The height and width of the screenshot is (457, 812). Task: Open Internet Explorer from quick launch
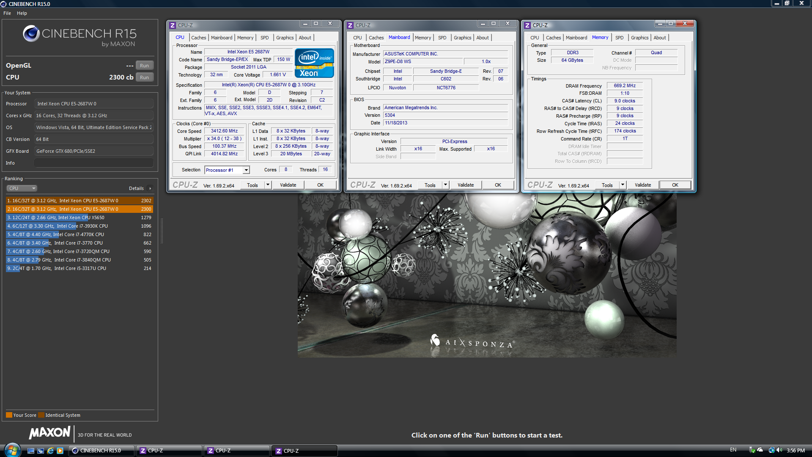(x=50, y=451)
